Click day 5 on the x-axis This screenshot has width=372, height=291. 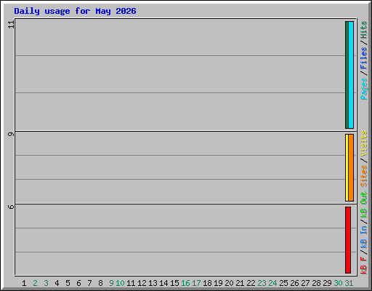(68, 283)
